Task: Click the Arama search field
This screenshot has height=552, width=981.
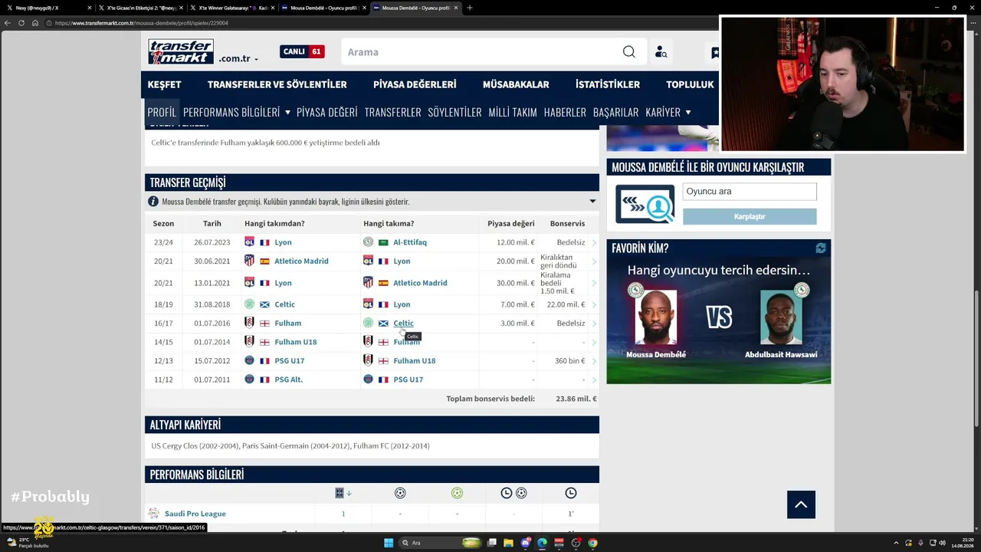Action: (x=483, y=52)
